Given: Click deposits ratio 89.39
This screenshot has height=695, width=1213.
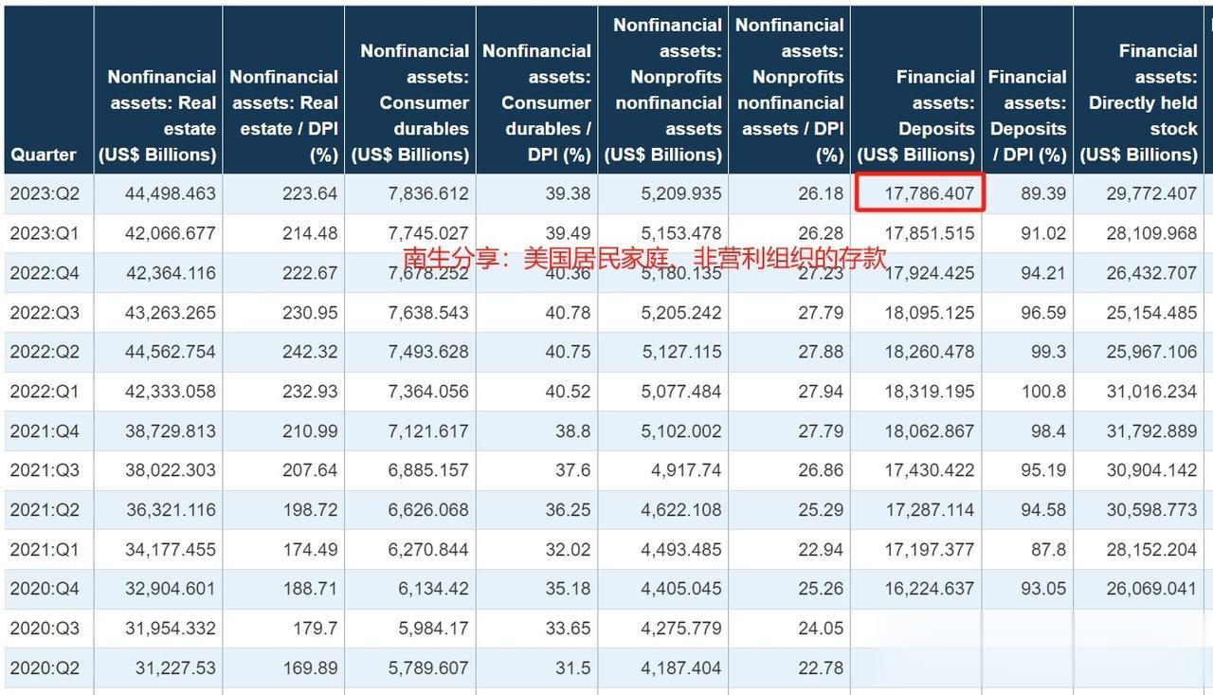Looking at the screenshot, I should tap(1043, 193).
